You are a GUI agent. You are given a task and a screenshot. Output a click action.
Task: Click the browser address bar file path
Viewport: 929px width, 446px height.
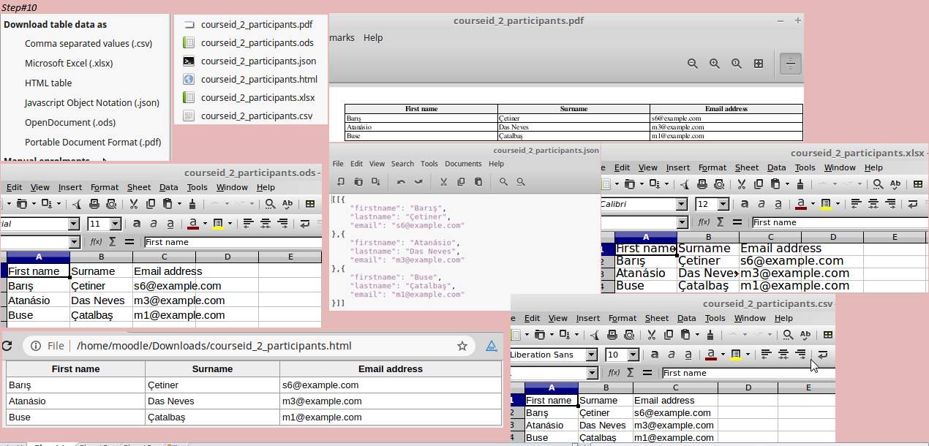coord(214,346)
